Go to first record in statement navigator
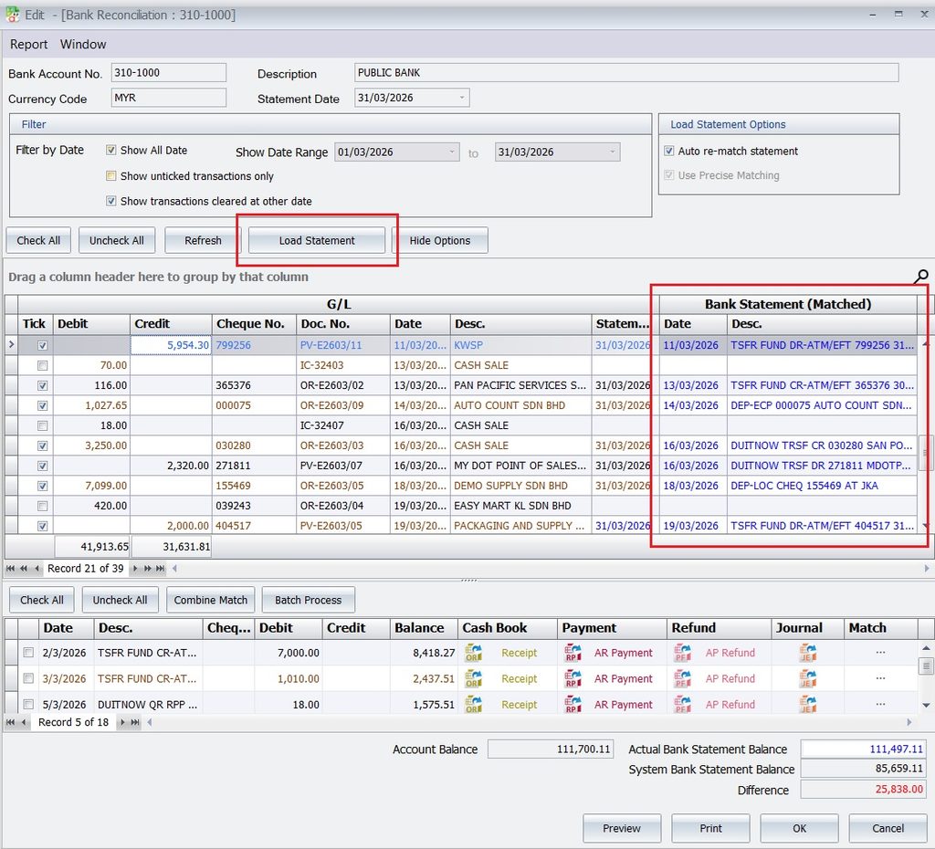Image resolution: width=935 pixels, height=849 pixels. click(11, 723)
